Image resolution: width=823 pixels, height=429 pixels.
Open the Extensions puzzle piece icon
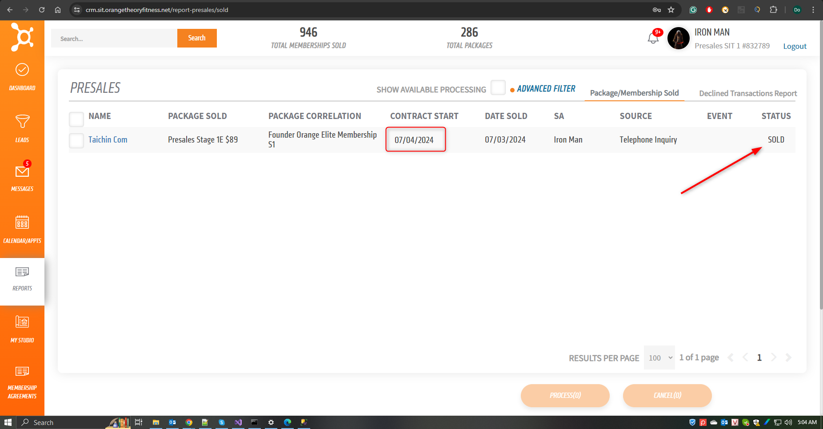[773, 10]
